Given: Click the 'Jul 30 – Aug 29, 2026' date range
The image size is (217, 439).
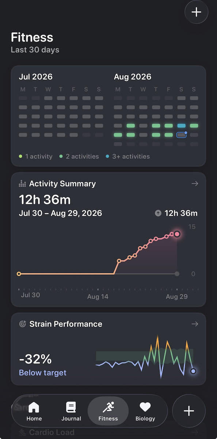Looking at the screenshot, I should click(60, 213).
